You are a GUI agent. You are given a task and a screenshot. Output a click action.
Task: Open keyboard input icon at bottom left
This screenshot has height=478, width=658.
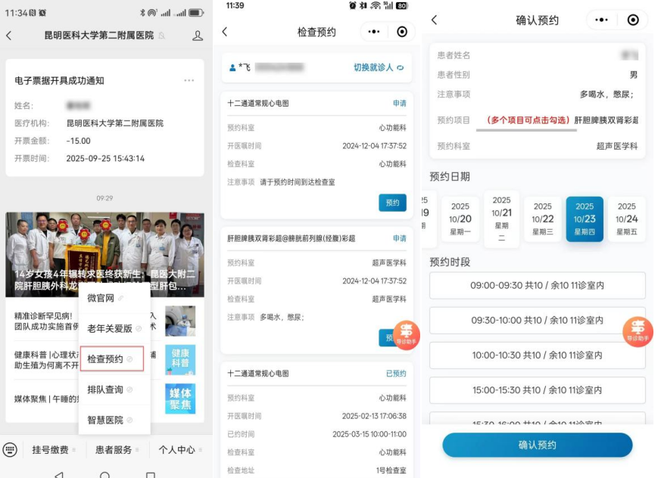click(x=10, y=449)
